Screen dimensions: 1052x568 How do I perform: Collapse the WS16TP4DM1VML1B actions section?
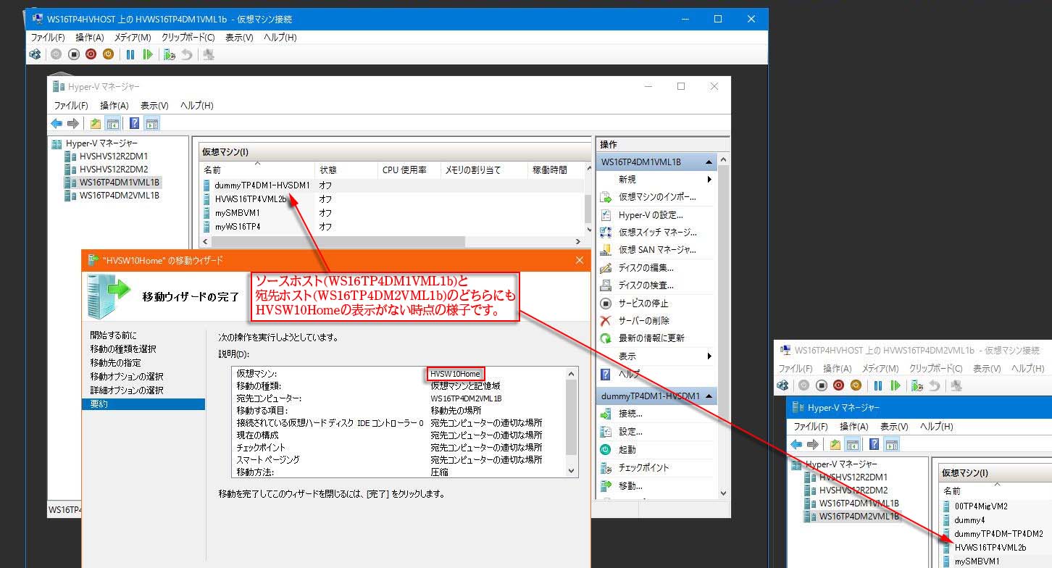click(708, 162)
